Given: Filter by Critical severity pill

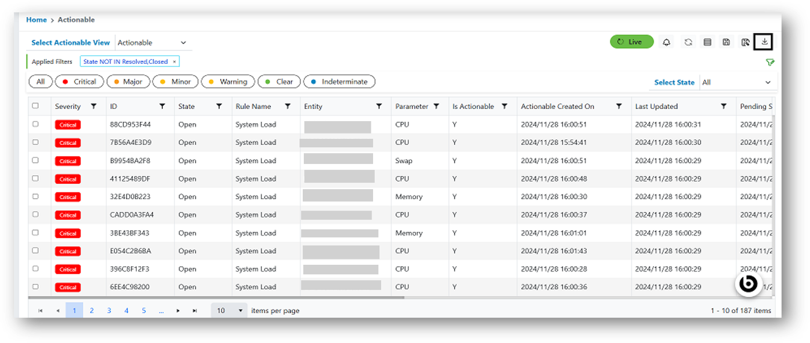Looking at the screenshot, I should pos(79,81).
